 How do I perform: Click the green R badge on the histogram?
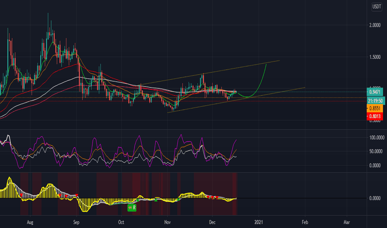[x=132, y=208]
